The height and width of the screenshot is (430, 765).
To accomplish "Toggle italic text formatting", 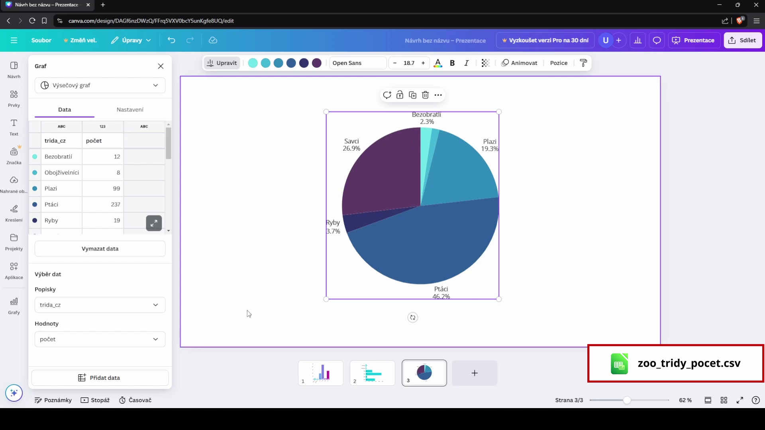I will [x=467, y=63].
